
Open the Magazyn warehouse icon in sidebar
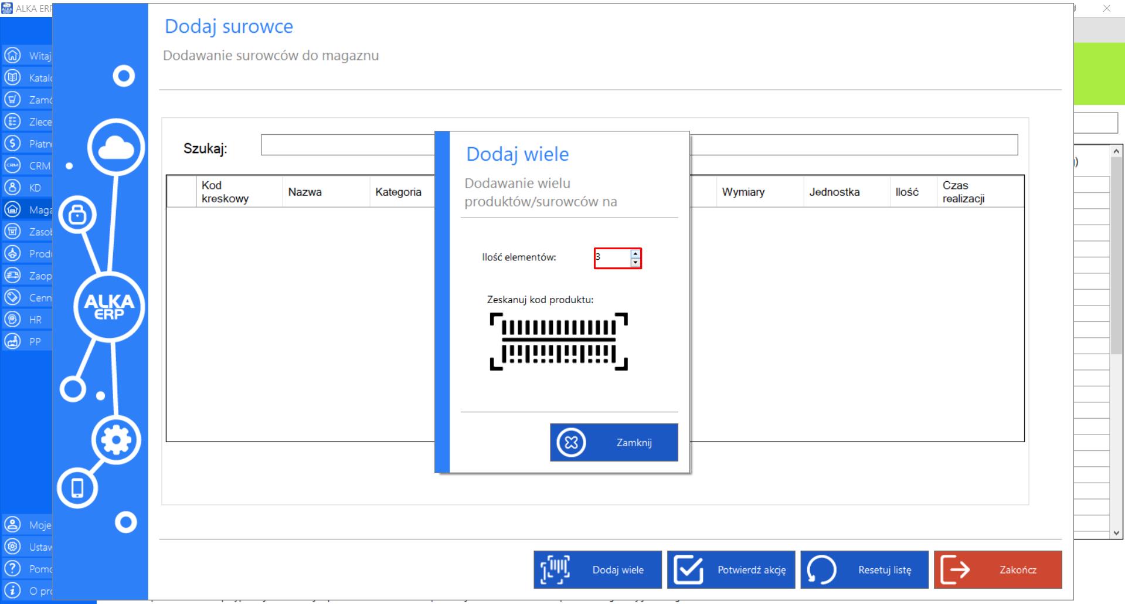pos(12,209)
